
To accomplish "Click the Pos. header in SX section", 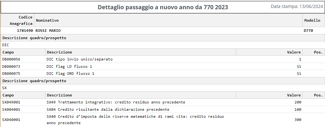I will coord(318,95).
